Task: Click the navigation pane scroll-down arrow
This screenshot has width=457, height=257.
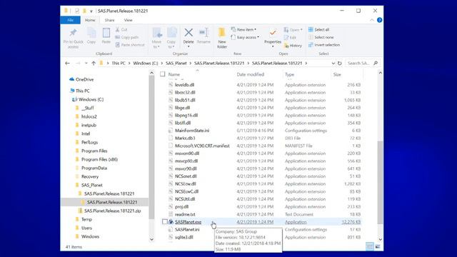Action: (151, 240)
